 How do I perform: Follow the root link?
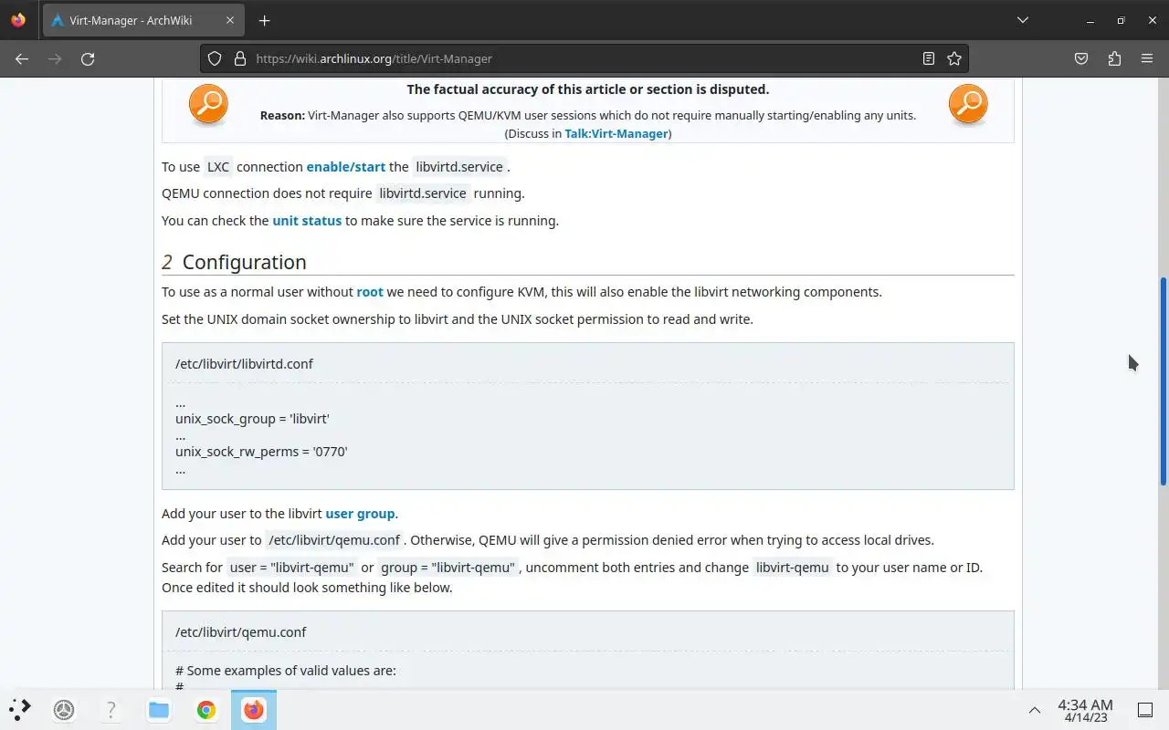pos(370,292)
